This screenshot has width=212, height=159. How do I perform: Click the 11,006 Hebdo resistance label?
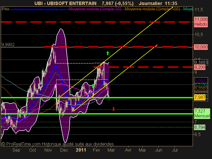pos(201,22)
